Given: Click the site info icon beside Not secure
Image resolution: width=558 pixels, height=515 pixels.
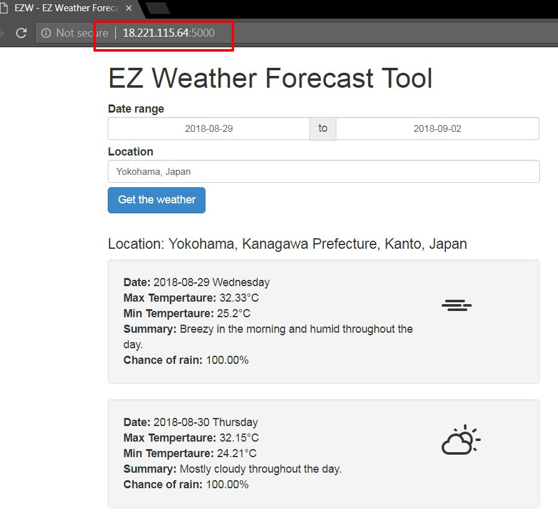Looking at the screenshot, I should (x=46, y=33).
